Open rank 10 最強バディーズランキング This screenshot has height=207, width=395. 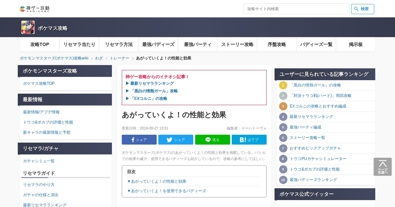click(x=313, y=180)
